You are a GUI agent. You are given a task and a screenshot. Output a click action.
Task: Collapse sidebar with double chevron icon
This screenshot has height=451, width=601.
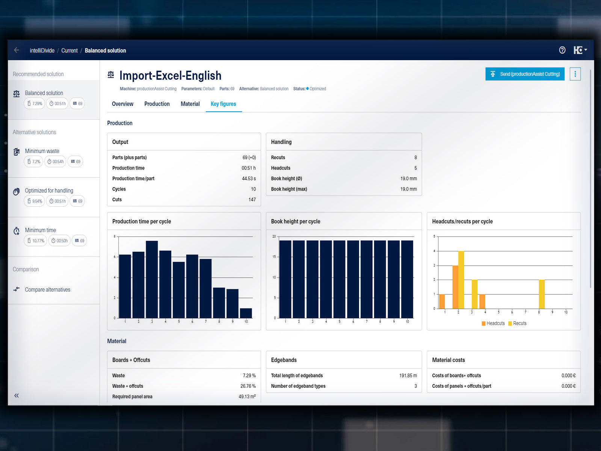17,395
